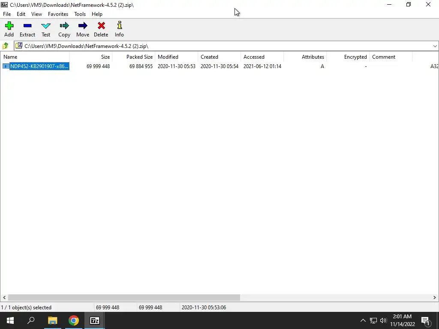Click status bar date 2020-11-30 05:53:06
Screen dimensions: 439x329
tap(204, 308)
